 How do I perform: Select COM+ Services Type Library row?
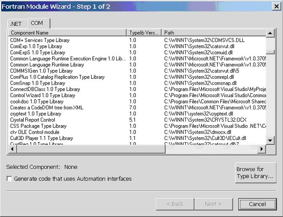tap(137, 40)
